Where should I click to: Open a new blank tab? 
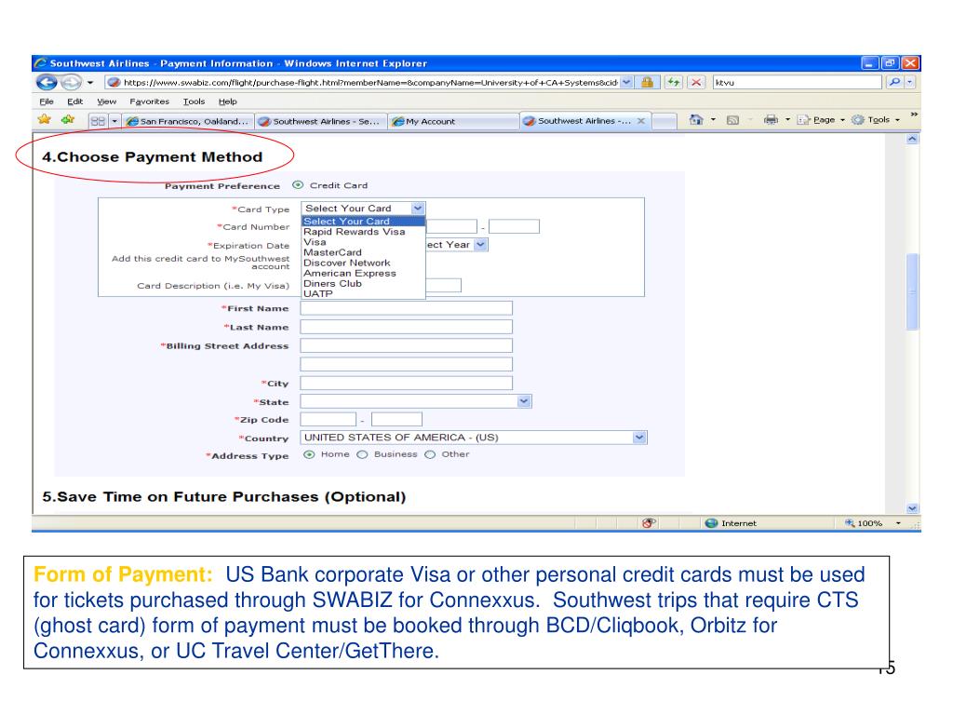click(664, 121)
